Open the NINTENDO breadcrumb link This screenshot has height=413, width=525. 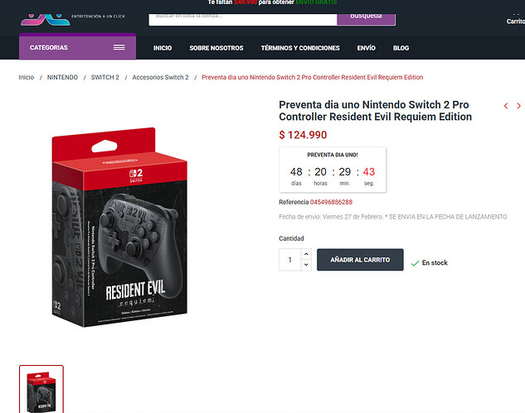[x=62, y=77]
